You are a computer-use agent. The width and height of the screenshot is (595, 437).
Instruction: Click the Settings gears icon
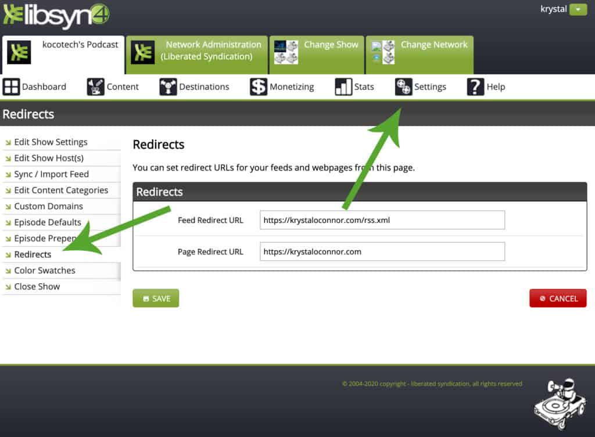(x=403, y=87)
